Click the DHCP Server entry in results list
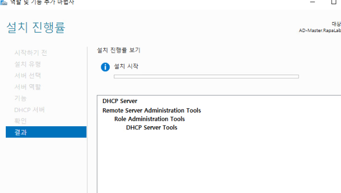Screen dimensions: 341x193 point(120,101)
